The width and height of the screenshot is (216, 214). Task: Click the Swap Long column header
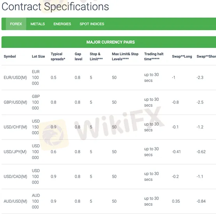(182, 57)
